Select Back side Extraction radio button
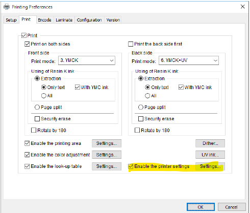 141,78
